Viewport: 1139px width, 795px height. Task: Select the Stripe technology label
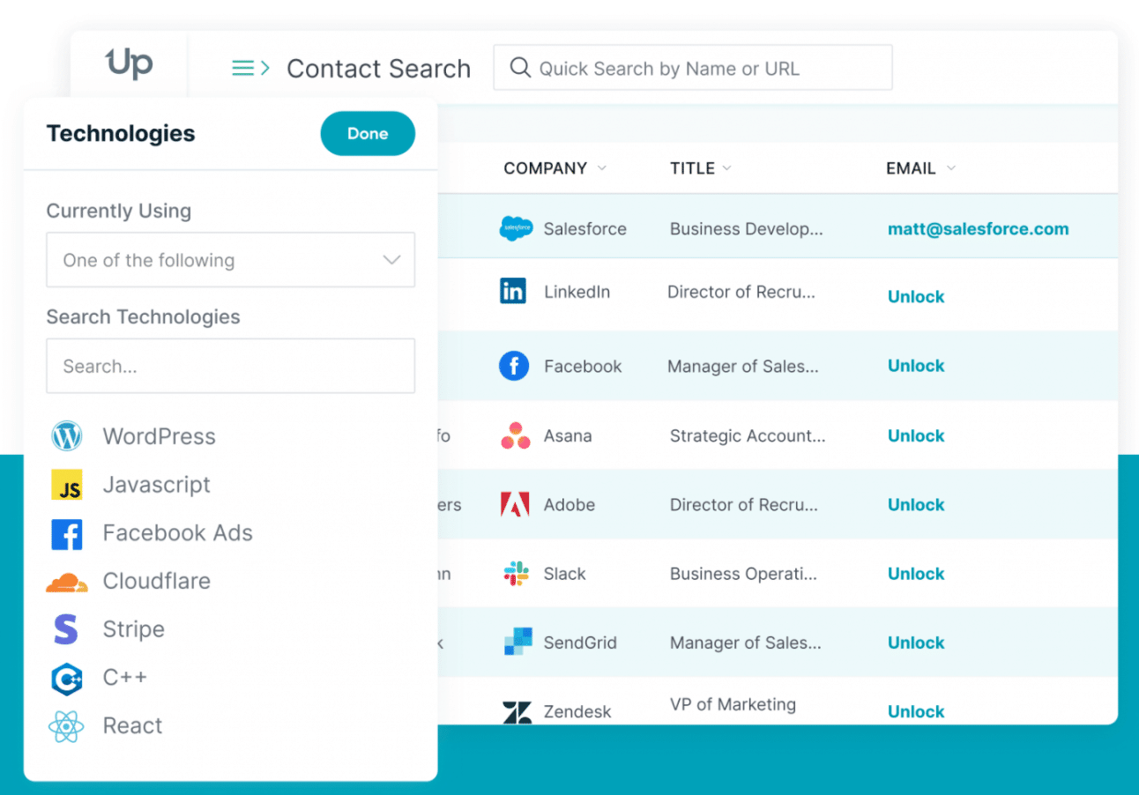(134, 629)
